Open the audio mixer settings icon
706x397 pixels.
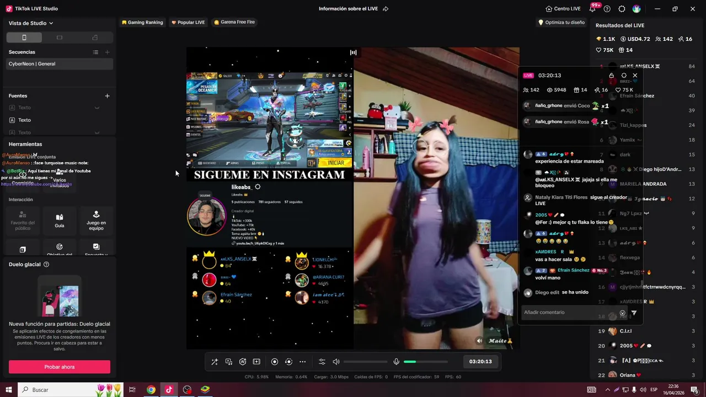click(322, 362)
